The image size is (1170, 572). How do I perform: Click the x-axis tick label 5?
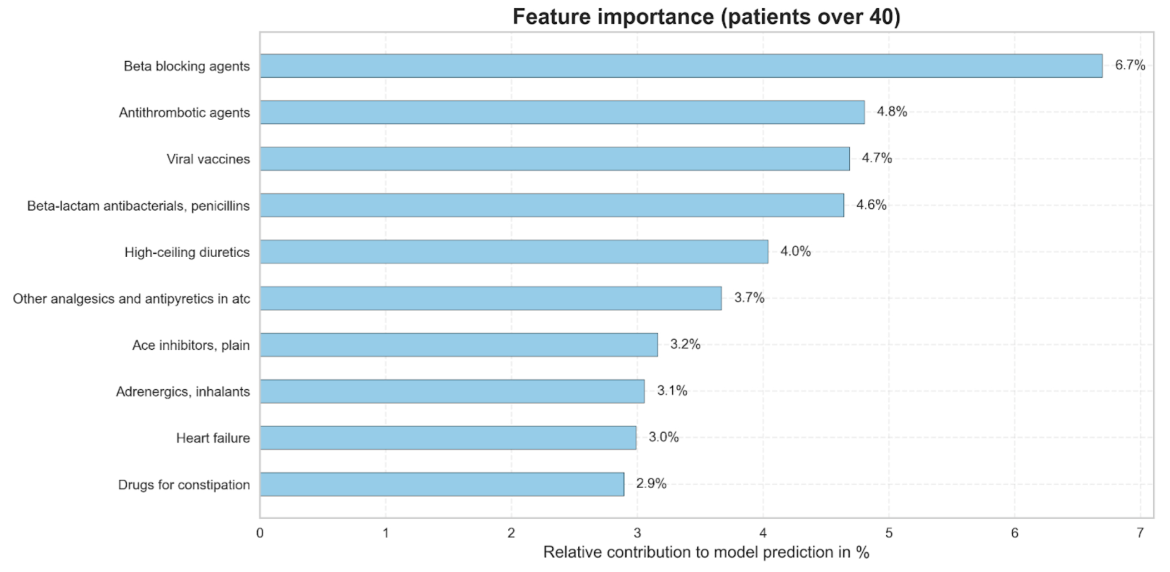(x=889, y=533)
